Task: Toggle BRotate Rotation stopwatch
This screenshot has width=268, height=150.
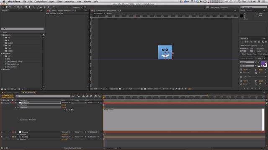Action: (x=18, y=135)
